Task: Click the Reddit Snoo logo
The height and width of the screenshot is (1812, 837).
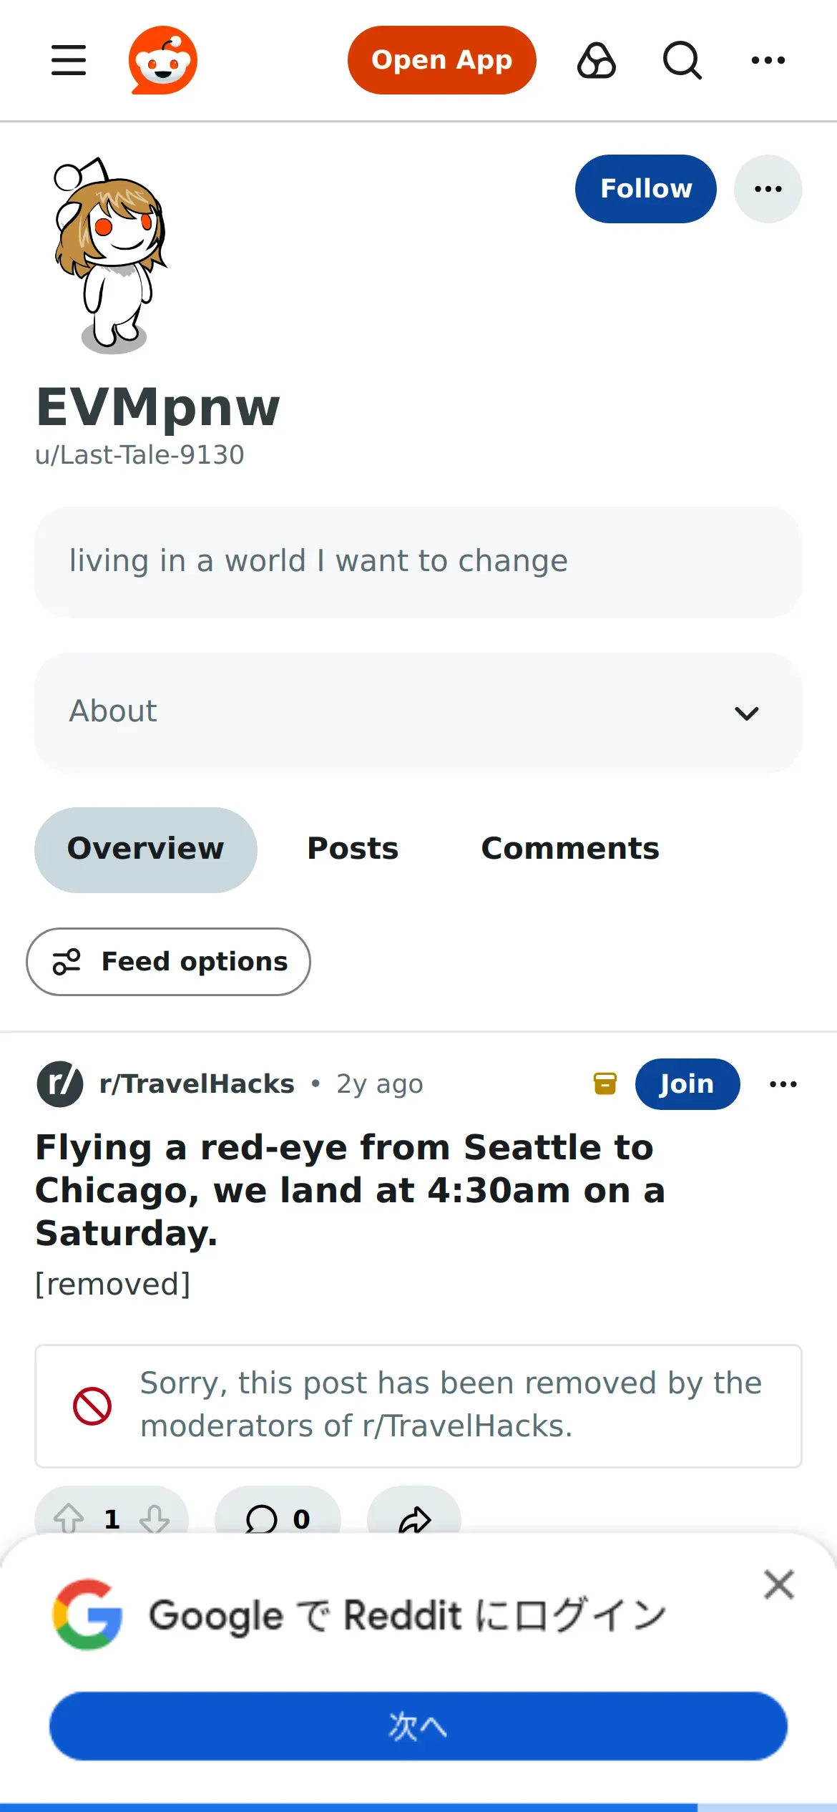Action: click(163, 60)
